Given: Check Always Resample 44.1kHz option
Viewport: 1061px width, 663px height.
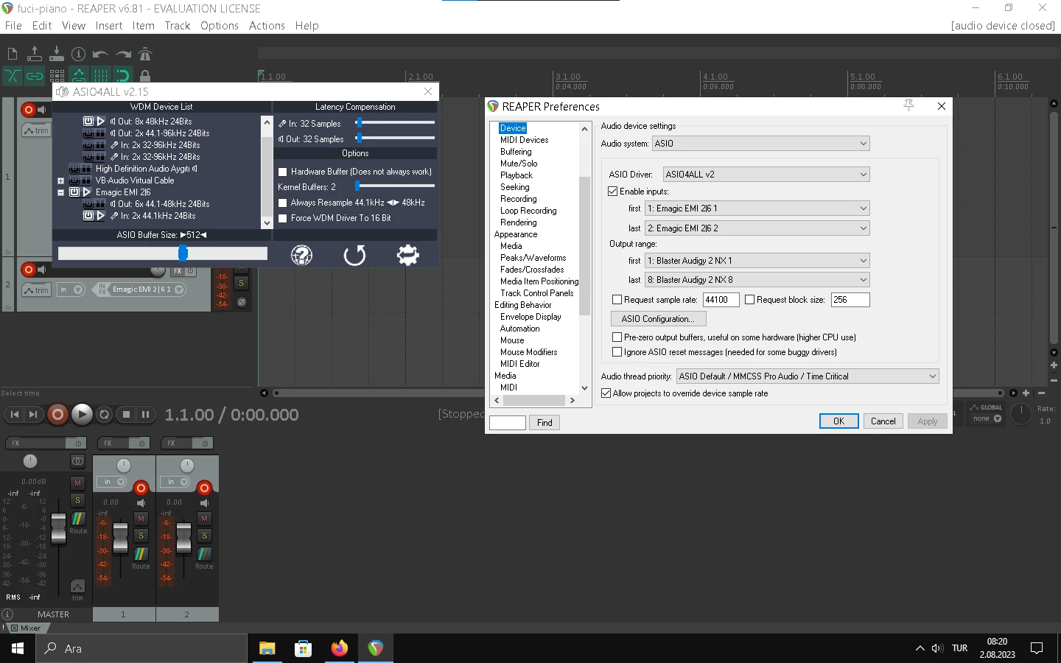Looking at the screenshot, I should [x=282, y=203].
